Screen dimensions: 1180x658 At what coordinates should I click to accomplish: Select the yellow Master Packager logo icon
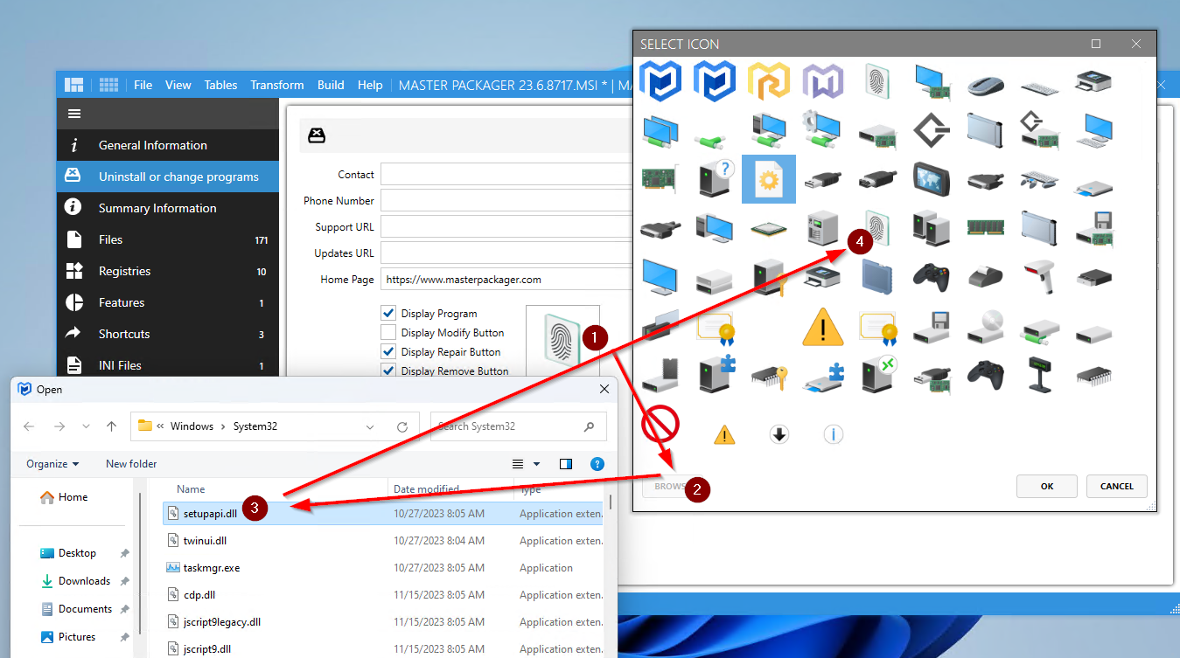click(x=769, y=81)
